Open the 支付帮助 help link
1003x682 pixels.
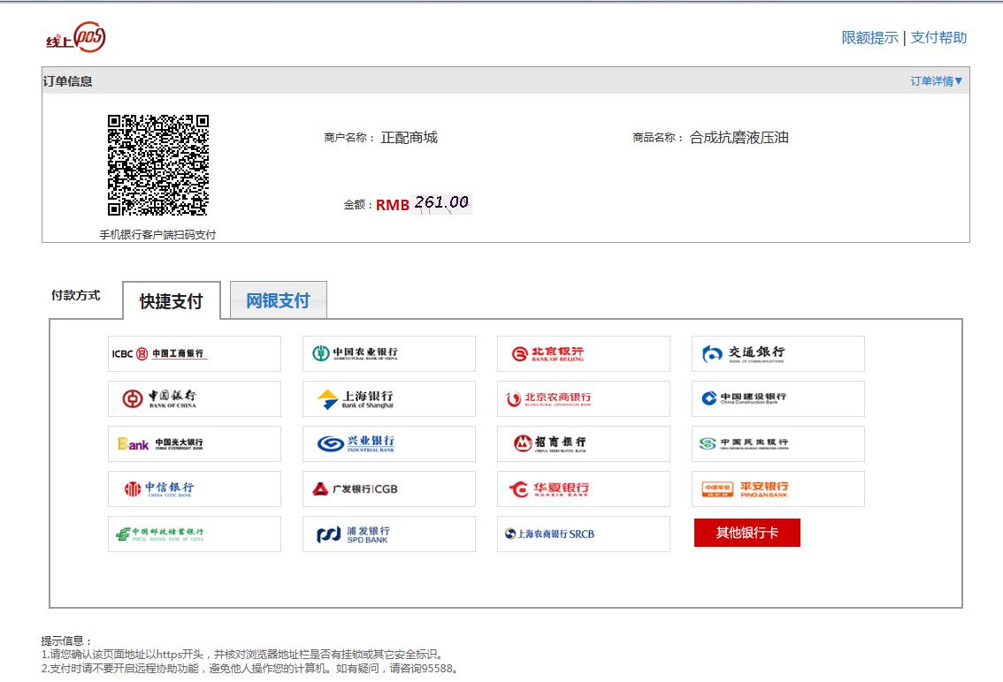[x=938, y=38]
